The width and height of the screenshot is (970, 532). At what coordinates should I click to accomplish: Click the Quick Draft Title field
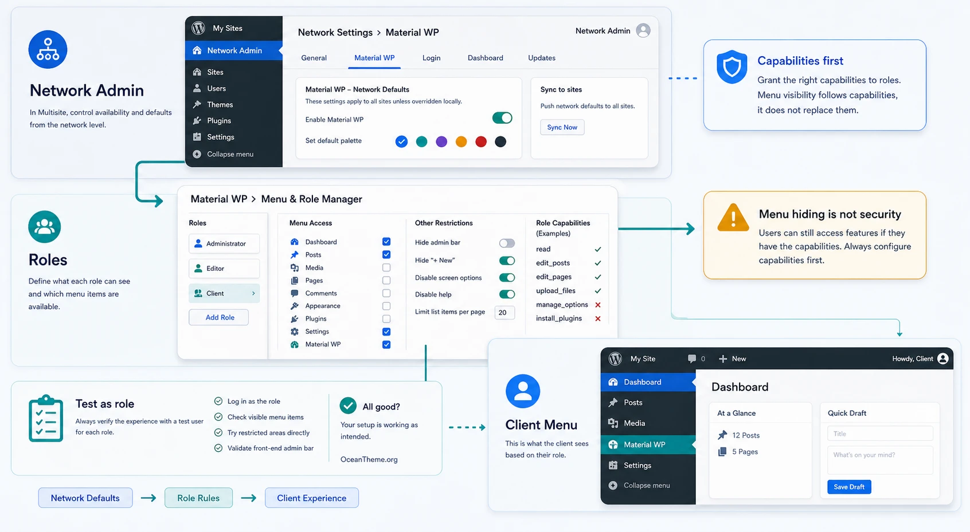coord(880,434)
